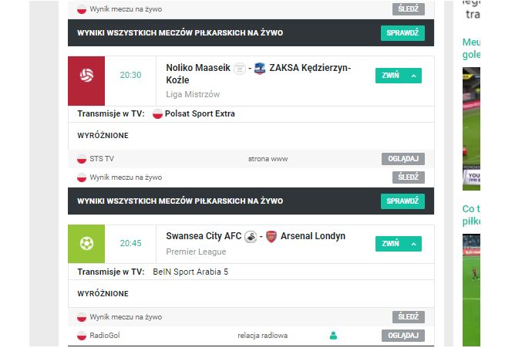Open the Swansea City AFC team link
This screenshot has width=505, height=348.
point(204,236)
